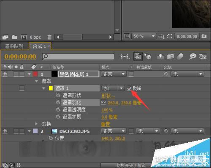This screenshot has height=168, width=211.
Task: Open blend mode dropdown for 黑色 固态层 1
Action: coord(114,74)
